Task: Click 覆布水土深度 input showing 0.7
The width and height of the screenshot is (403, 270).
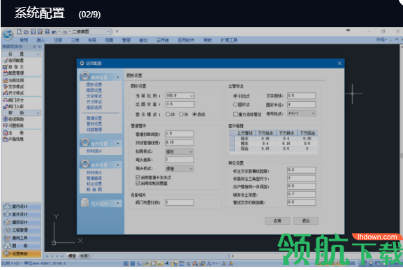Action: [302, 194]
